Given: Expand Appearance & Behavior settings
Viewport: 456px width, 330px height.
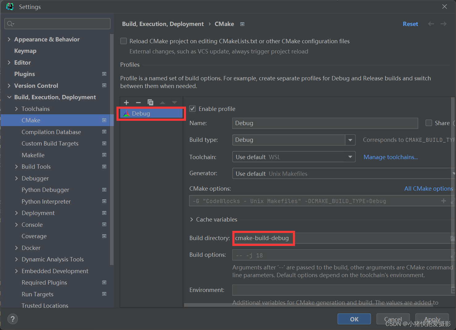Looking at the screenshot, I should click(x=9, y=39).
